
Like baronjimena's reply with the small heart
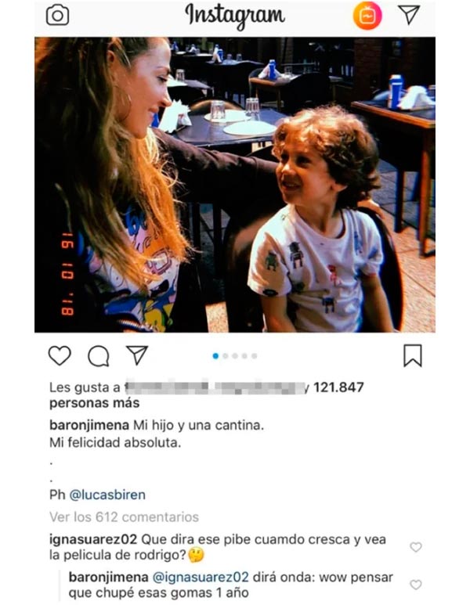[x=415, y=585]
